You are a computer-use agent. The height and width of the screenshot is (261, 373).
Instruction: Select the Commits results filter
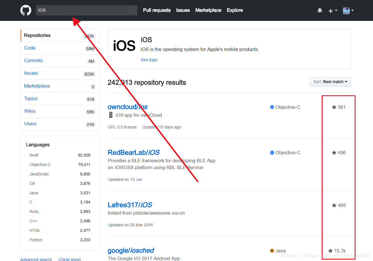click(60, 61)
